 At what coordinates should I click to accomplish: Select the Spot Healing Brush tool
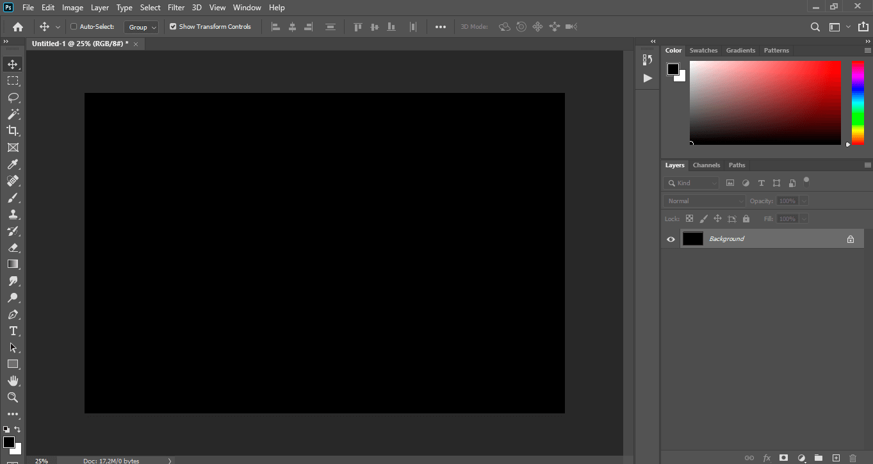click(x=13, y=181)
